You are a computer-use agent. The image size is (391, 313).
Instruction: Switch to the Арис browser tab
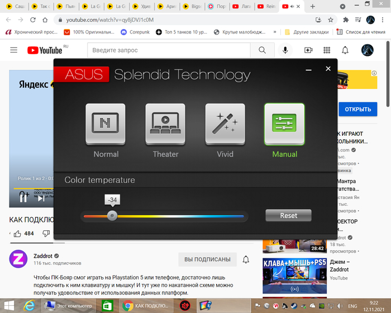pyautogui.click(x=167, y=7)
